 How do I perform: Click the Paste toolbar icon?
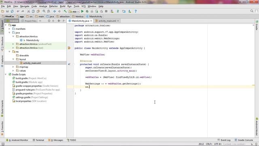tap(38, 11)
